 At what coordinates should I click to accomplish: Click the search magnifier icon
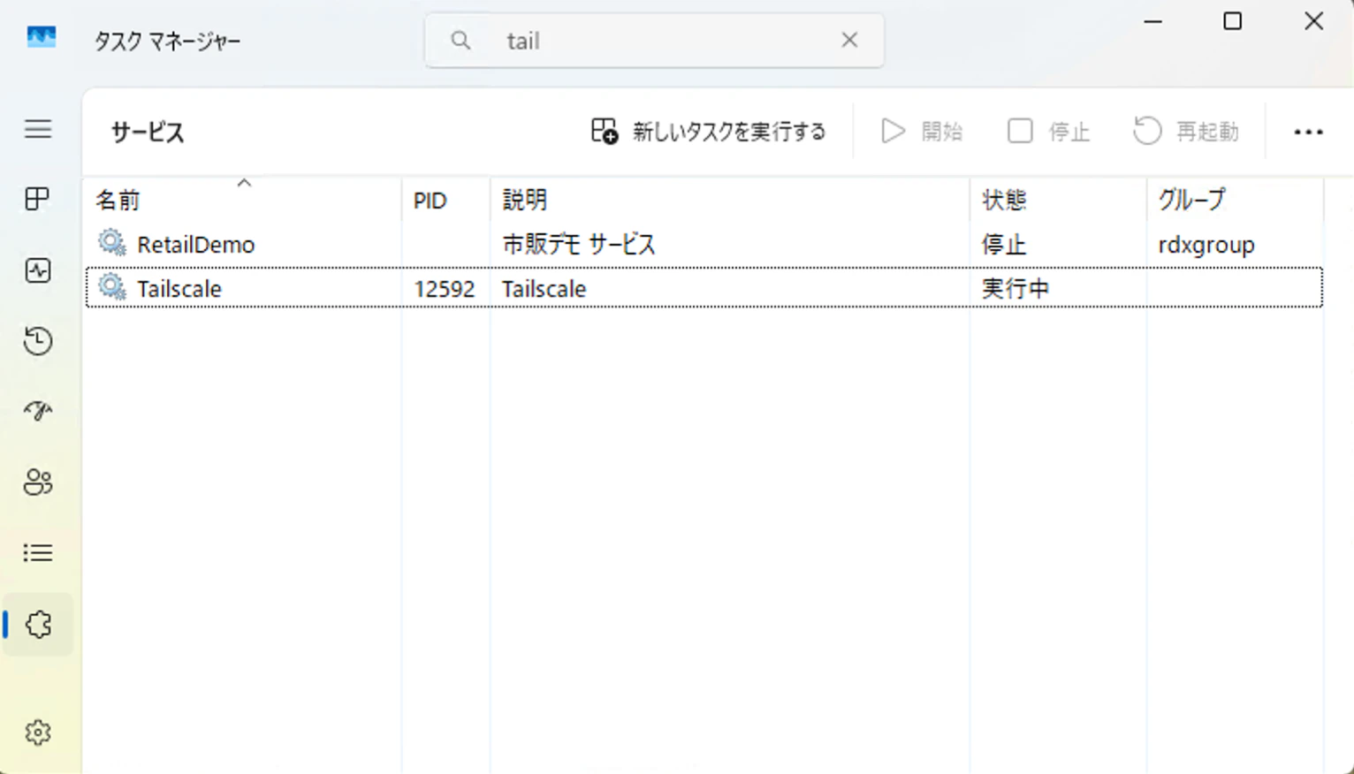tap(460, 41)
